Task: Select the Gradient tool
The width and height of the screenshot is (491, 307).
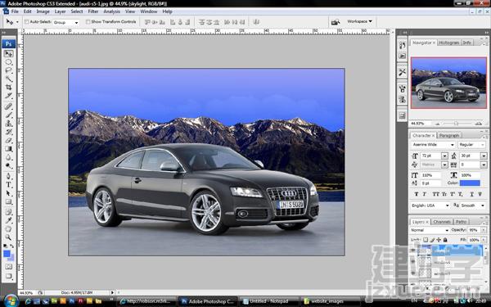Action: pyautogui.click(x=8, y=149)
